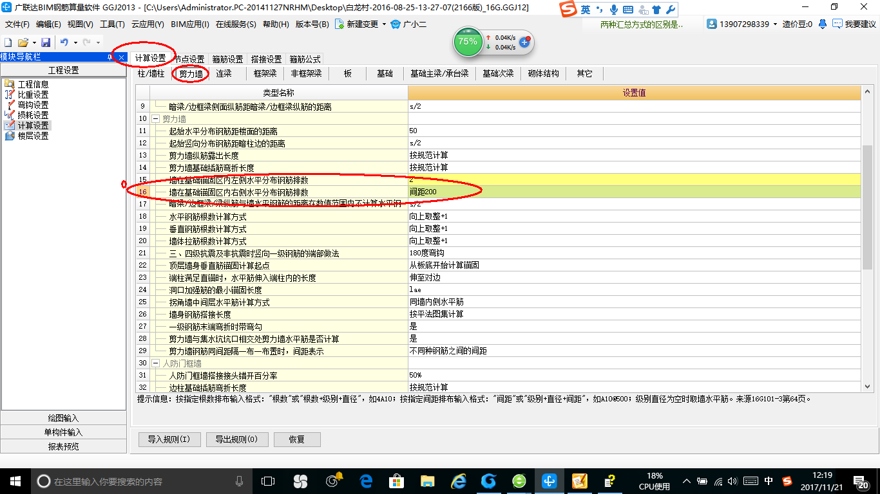Open the dropdown arrow beside Open folder icon
The image size is (880, 494).
click(x=33, y=42)
